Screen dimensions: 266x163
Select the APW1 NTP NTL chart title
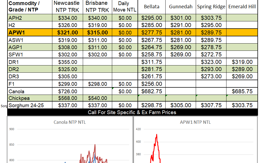195,122
